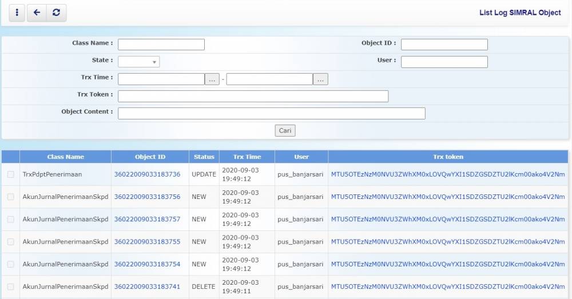This screenshot has height=299, width=572.
Task: Open the Trx Time start date picker
Action: tap(212, 79)
